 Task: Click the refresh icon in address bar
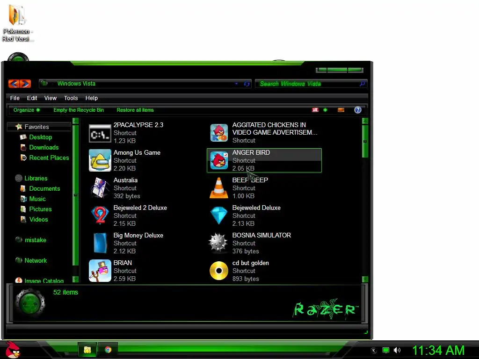coord(247,84)
